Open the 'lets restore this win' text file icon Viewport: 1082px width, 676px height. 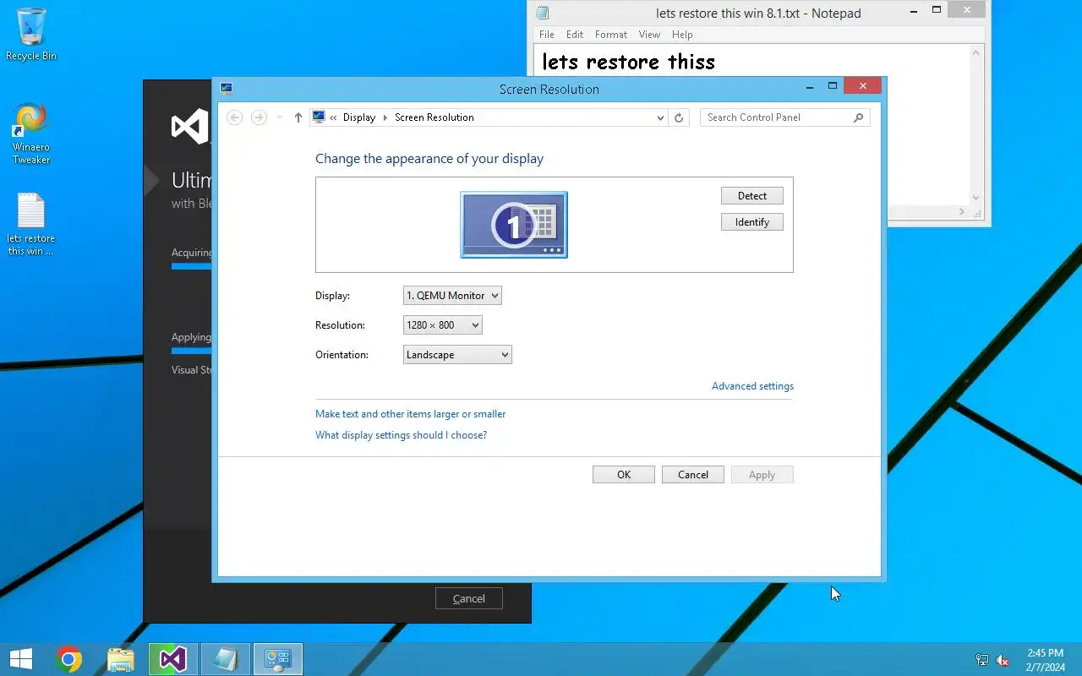[31, 224]
